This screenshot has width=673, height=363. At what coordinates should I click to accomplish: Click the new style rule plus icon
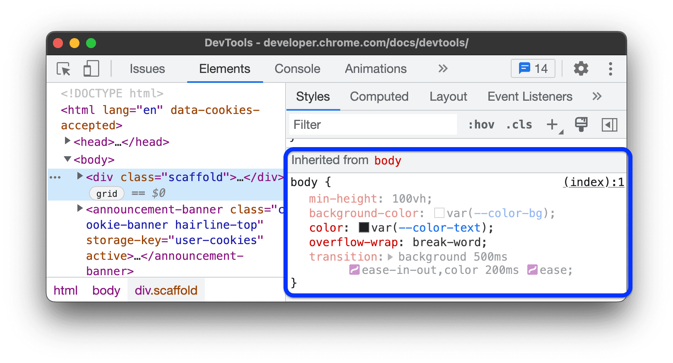[x=552, y=124]
